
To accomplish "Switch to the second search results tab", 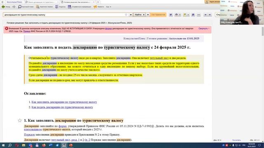I will pos(41,2).
